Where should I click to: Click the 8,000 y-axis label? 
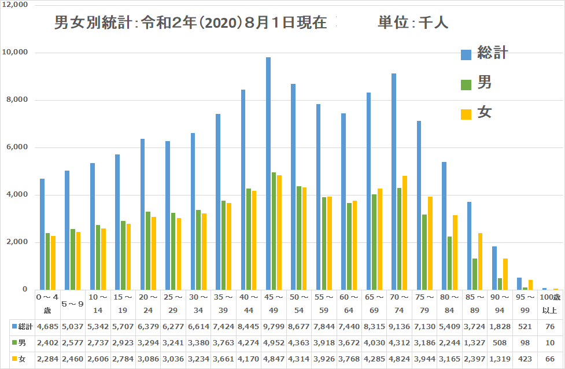(x=17, y=99)
